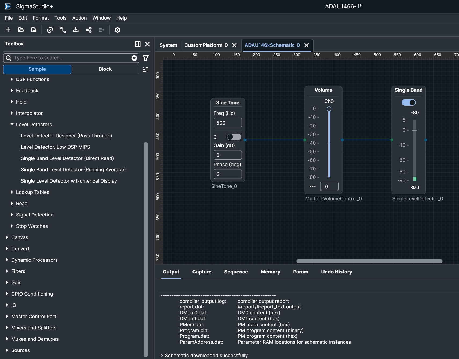Viewport: 459px width, 359px height.
Task: Click the schematic horizontal scrollbar
Action: pyautogui.click(x=369, y=261)
